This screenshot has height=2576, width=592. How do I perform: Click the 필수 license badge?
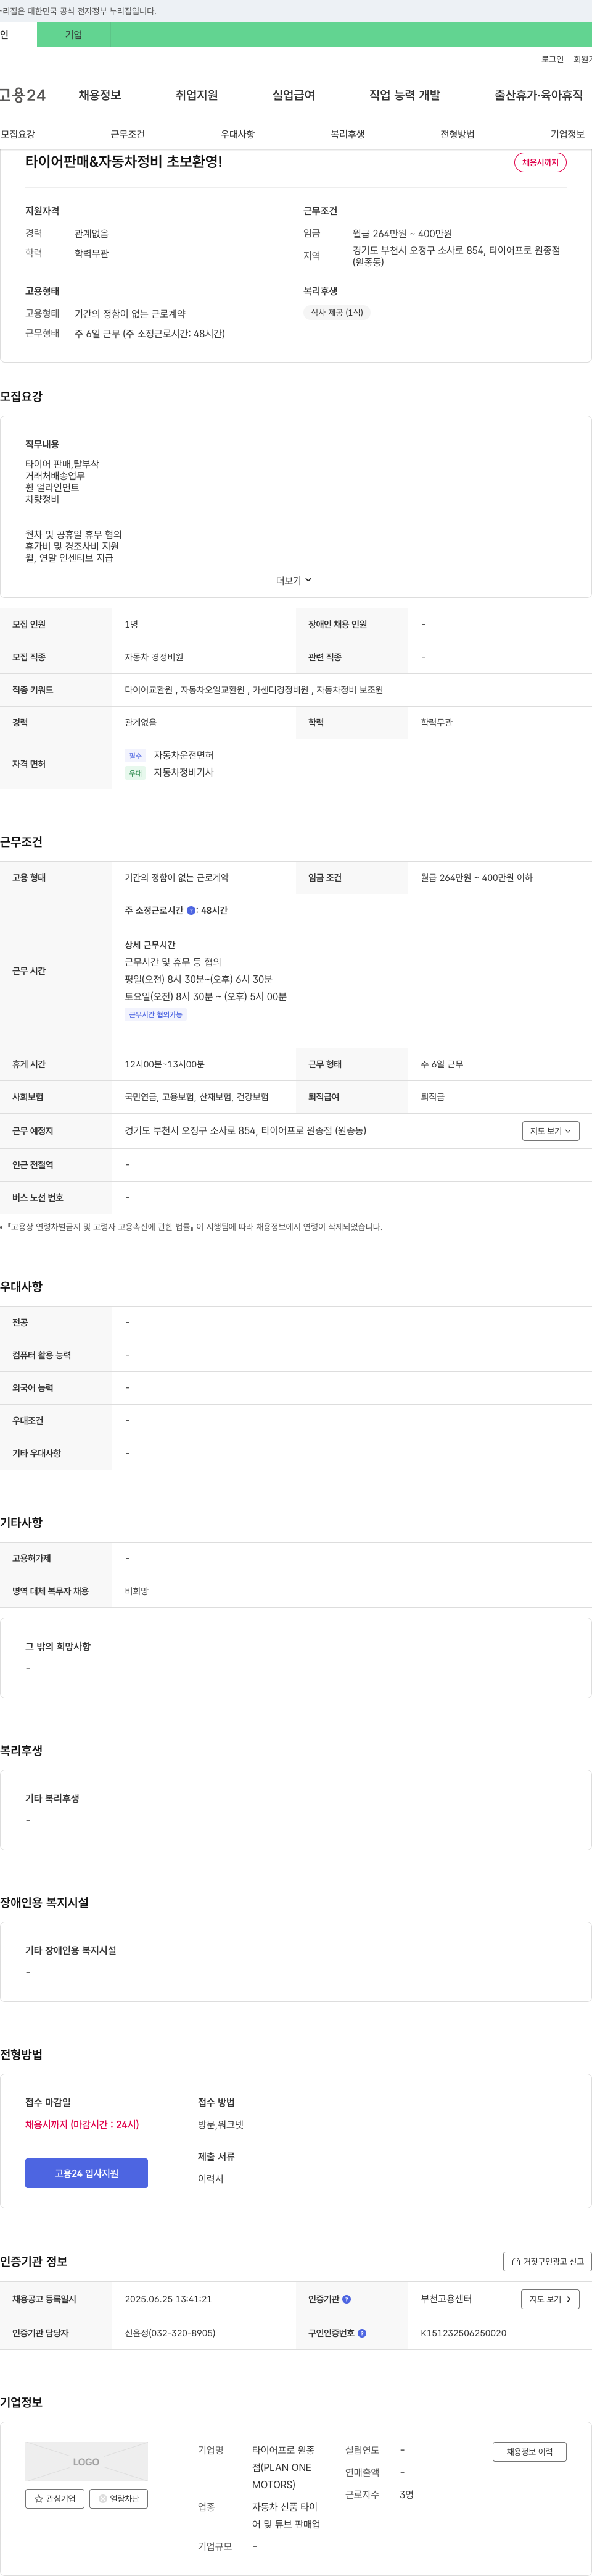click(136, 756)
